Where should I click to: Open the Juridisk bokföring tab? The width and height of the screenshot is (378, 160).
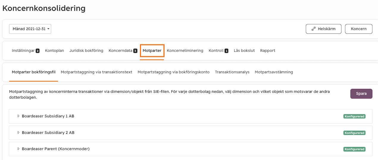pos(86,51)
